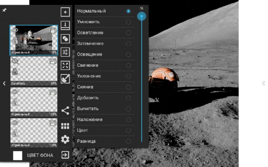Choose Наложение blend mode
The width and height of the screenshot is (268, 167).
tap(105, 120)
